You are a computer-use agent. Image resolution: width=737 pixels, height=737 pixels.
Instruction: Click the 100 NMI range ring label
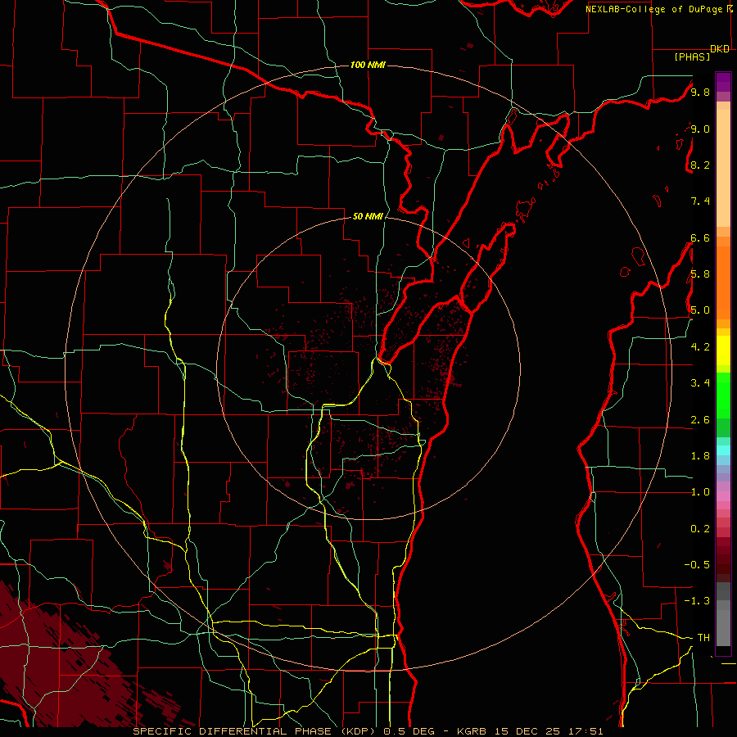tap(368, 65)
